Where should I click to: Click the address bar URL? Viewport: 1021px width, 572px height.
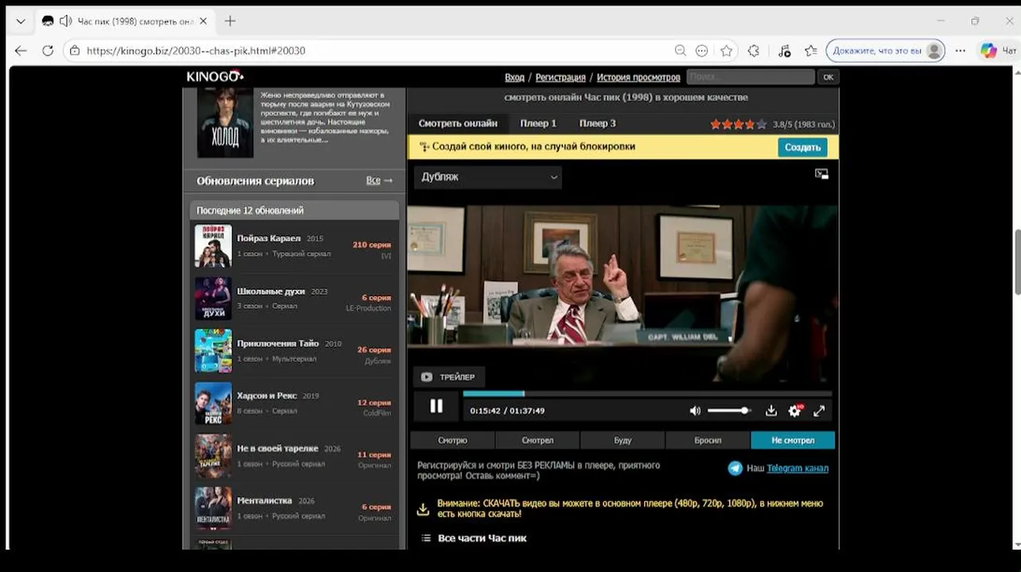click(x=196, y=50)
